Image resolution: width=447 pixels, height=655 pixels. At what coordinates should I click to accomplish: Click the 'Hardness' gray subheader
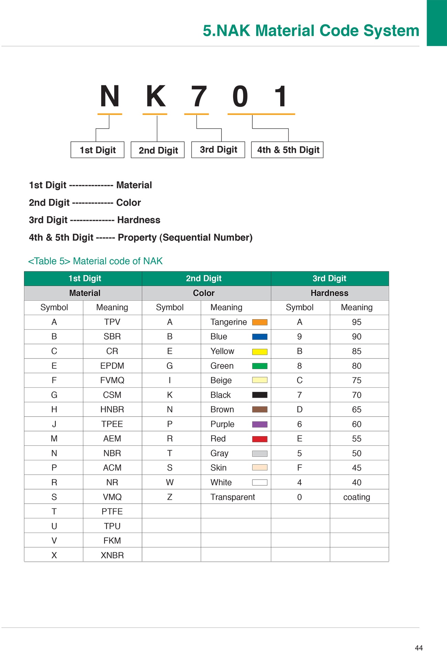coord(330,293)
